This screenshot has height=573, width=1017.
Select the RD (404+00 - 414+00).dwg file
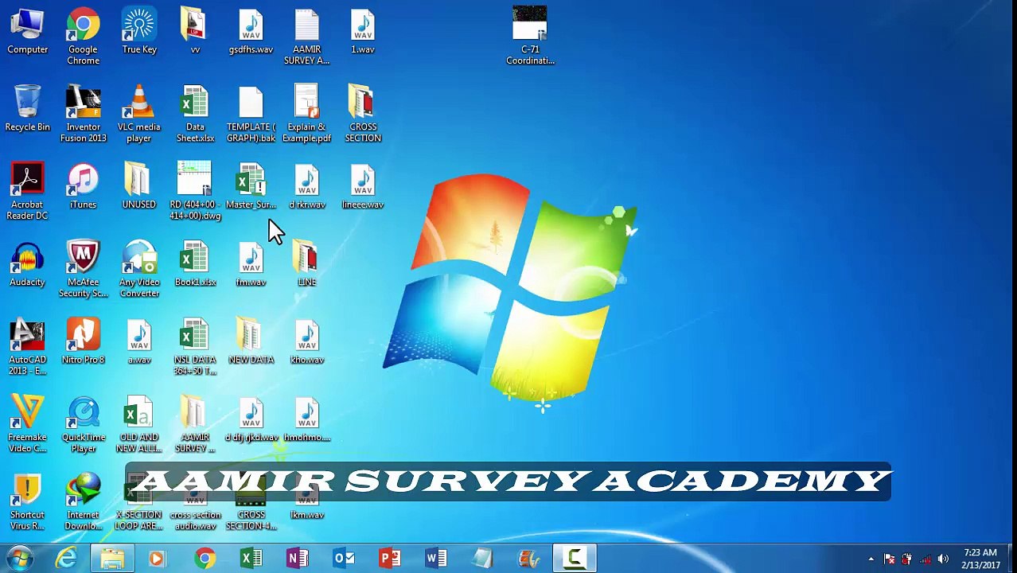click(195, 192)
